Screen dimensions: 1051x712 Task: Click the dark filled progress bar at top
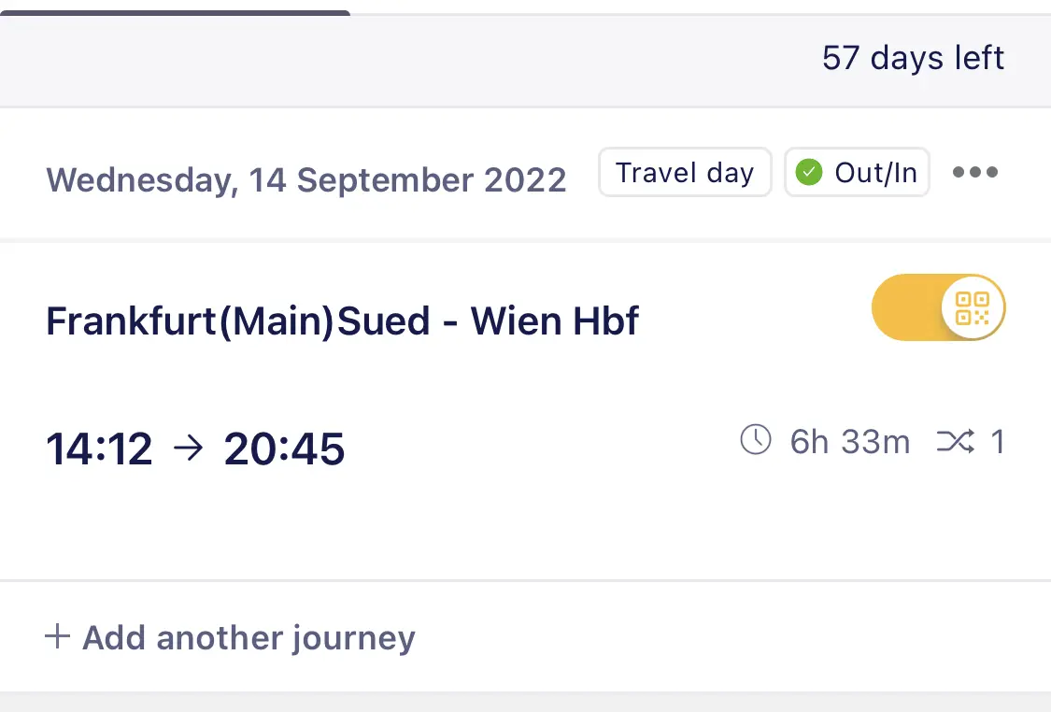point(175,13)
